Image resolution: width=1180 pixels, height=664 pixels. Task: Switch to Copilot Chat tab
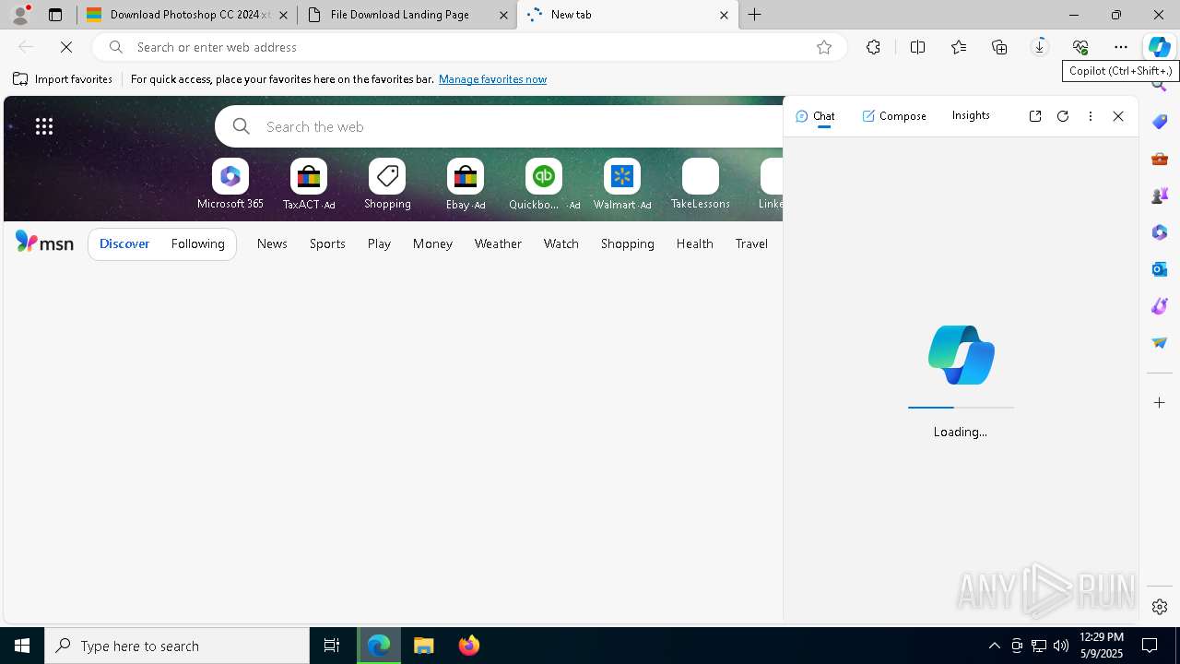coord(815,116)
